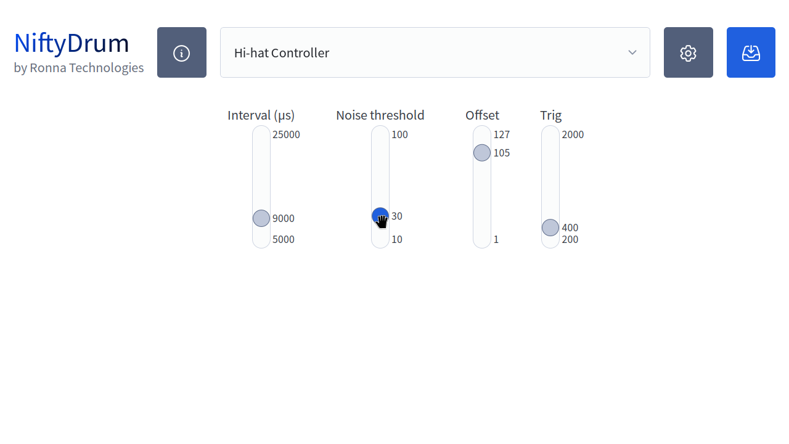789x444 pixels.
Task: Click the 25000 maximum mark on Interval
Action: point(286,134)
